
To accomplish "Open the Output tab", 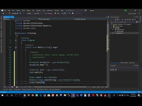I will point(11,89).
